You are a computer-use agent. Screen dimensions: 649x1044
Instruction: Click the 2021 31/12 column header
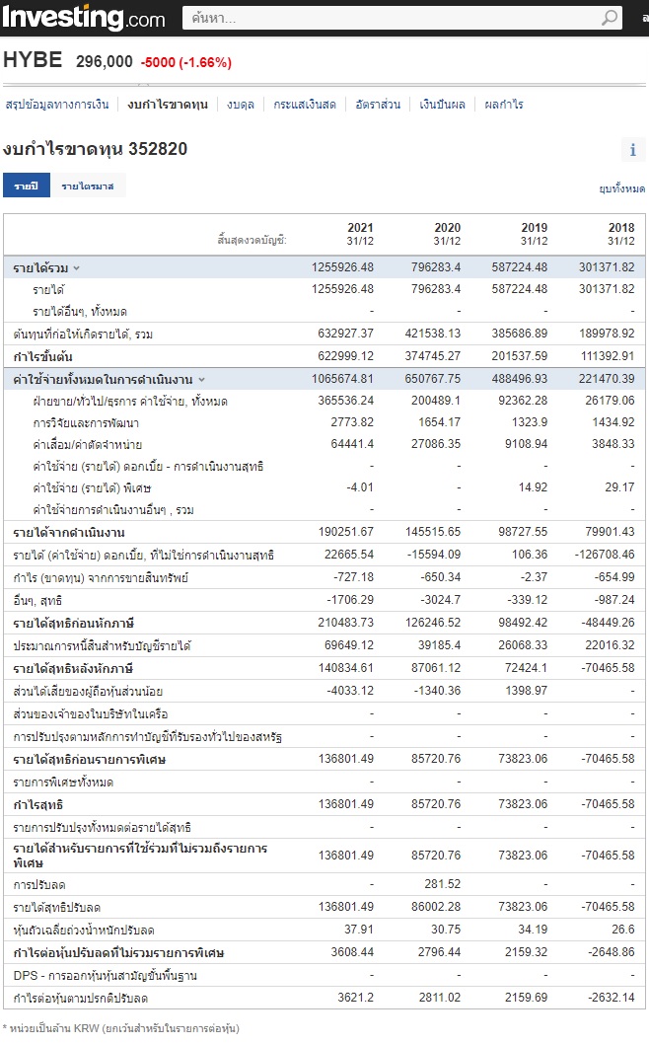click(360, 235)
